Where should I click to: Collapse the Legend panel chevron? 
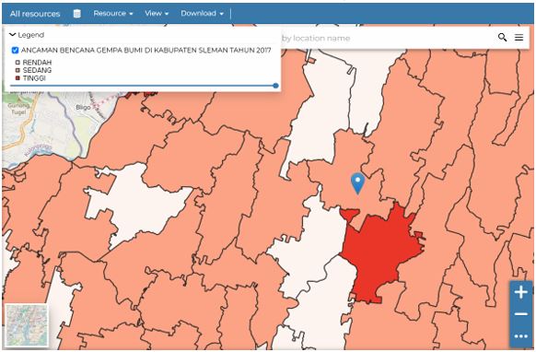(12, 34)
